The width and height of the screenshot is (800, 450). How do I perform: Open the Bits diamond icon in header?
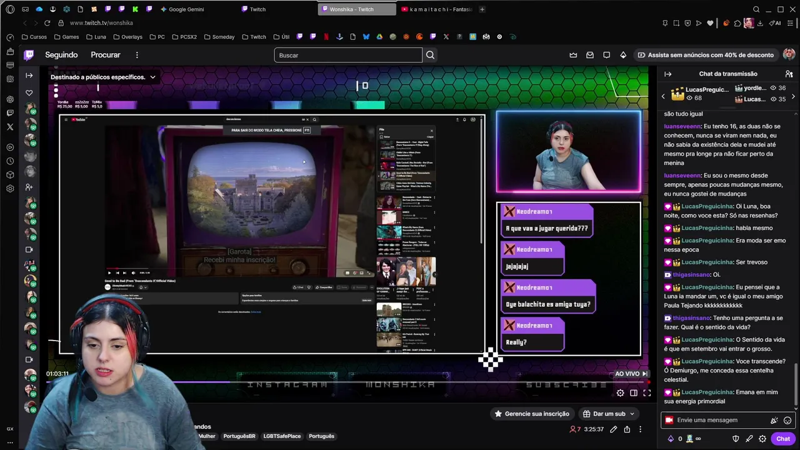(623, 55)
